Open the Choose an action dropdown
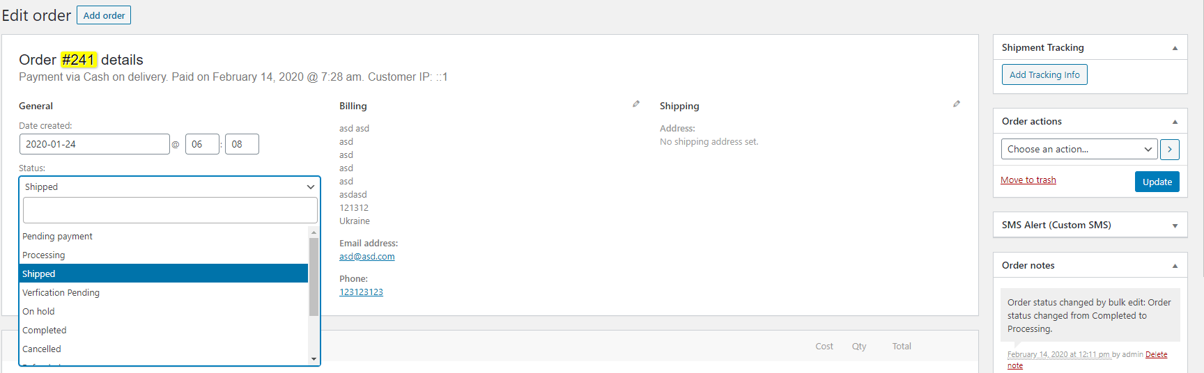Screen dimensions: 1204x373 [1079, 149]
